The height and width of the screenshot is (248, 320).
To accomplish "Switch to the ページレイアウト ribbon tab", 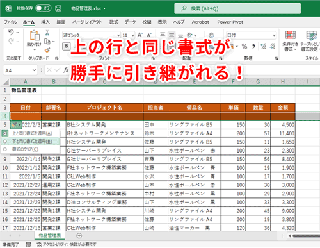I will (87, 22).
